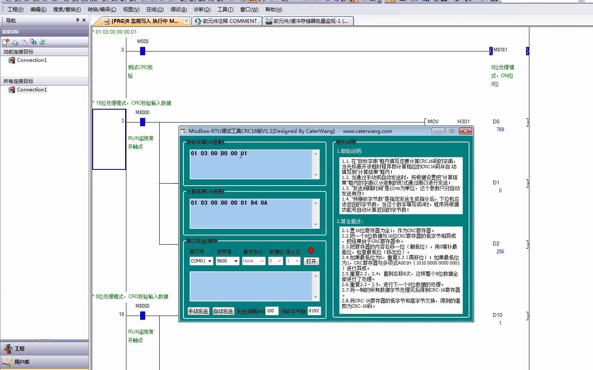Click the 自动发送 auto send button
593x370 pixels.
[223, 311]
